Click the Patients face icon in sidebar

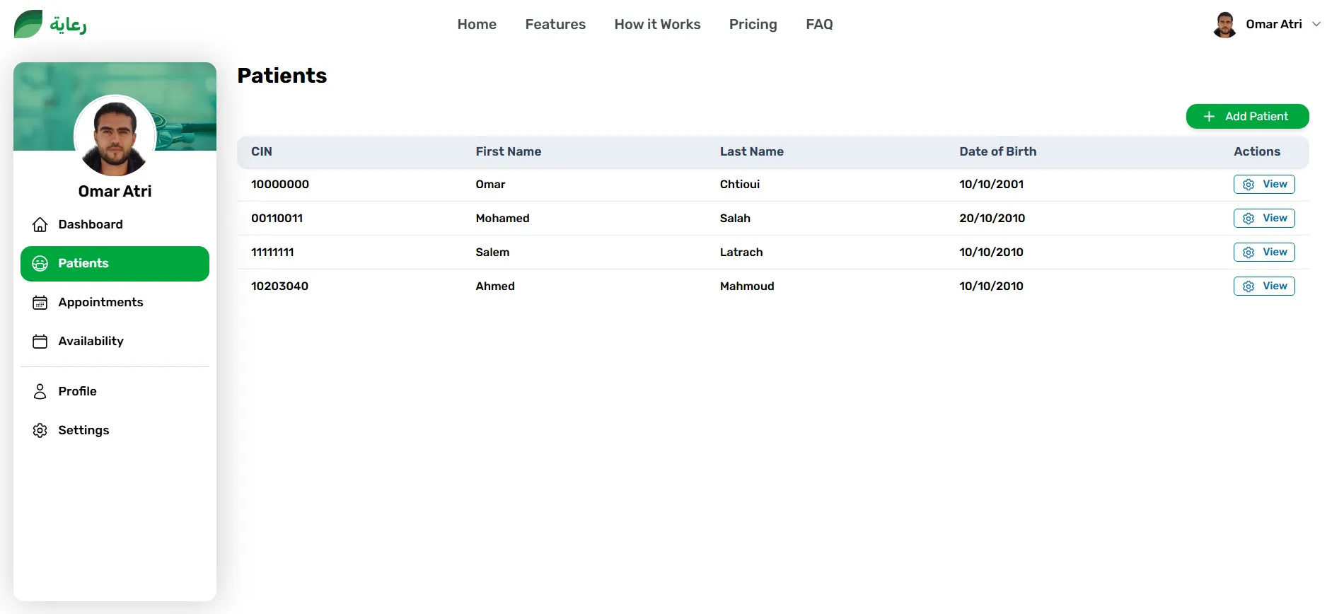click(40, 264)
